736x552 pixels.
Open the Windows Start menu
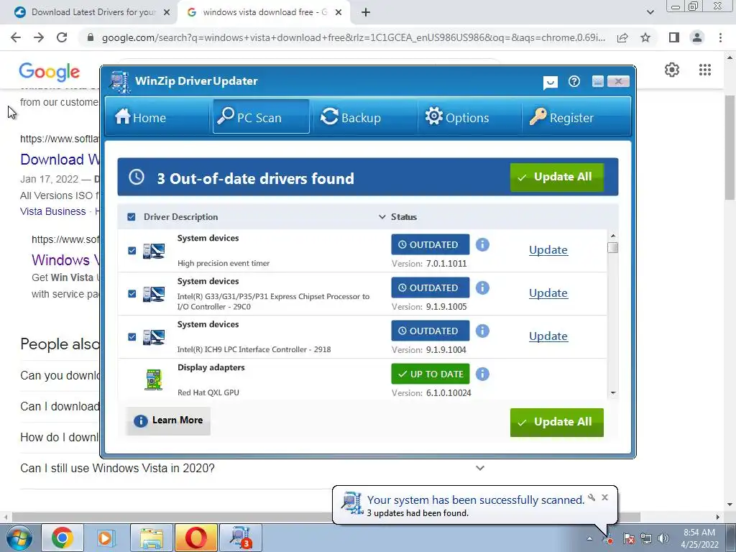coord(19,538)
